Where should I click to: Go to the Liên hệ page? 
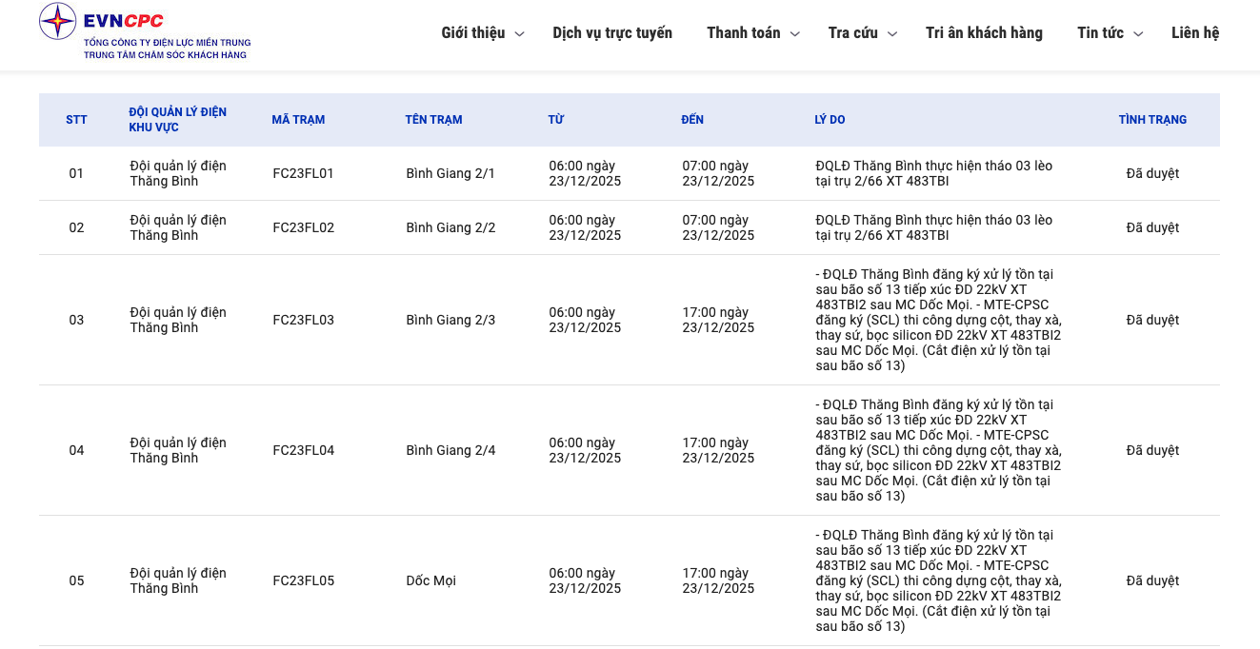pyautogui.click(x=1194, y=33)
